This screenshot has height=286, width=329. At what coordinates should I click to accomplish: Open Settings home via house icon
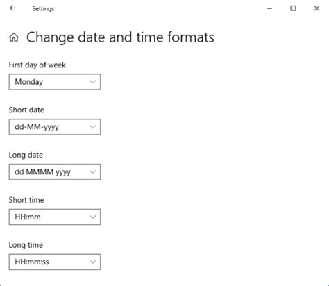[x=14, y=37]
